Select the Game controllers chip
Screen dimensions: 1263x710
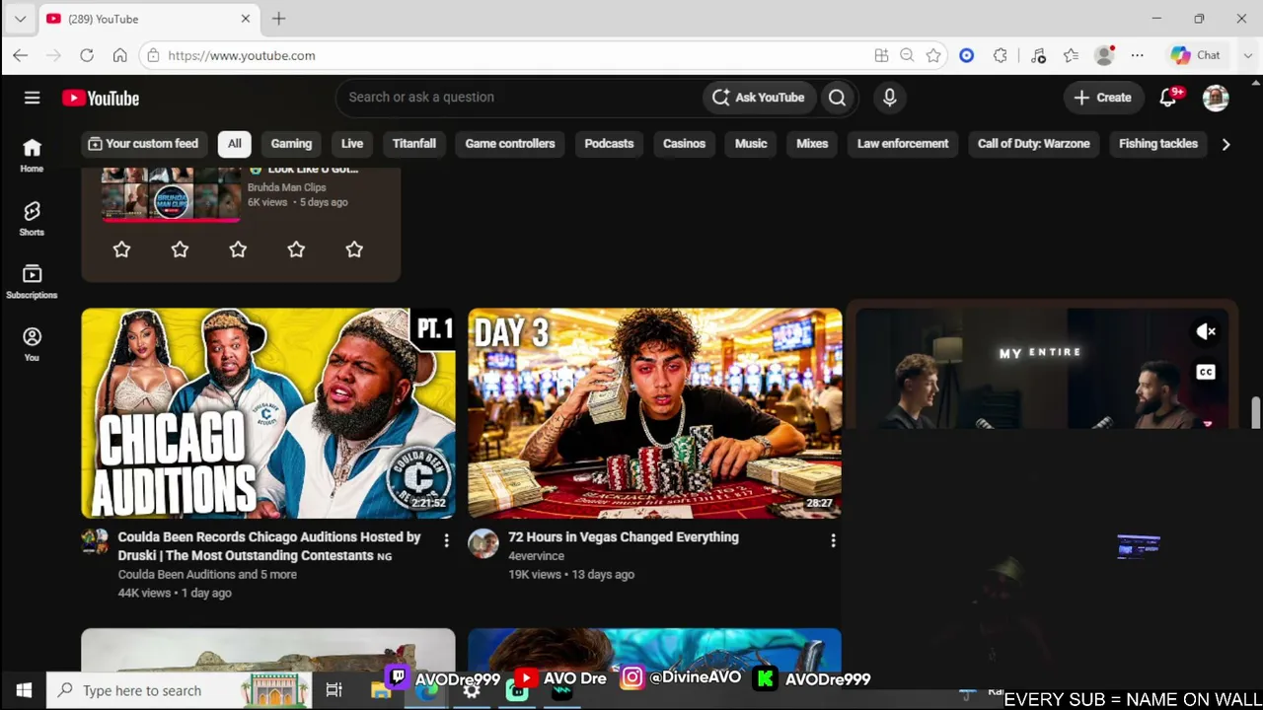510,144
